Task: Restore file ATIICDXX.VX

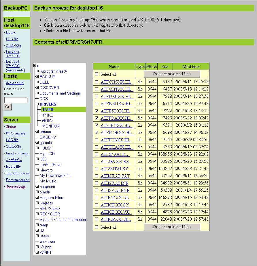Action: [x=116, y=212]
